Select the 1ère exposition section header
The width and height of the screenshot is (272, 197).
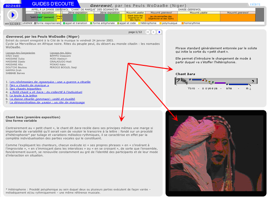(44, 13)
